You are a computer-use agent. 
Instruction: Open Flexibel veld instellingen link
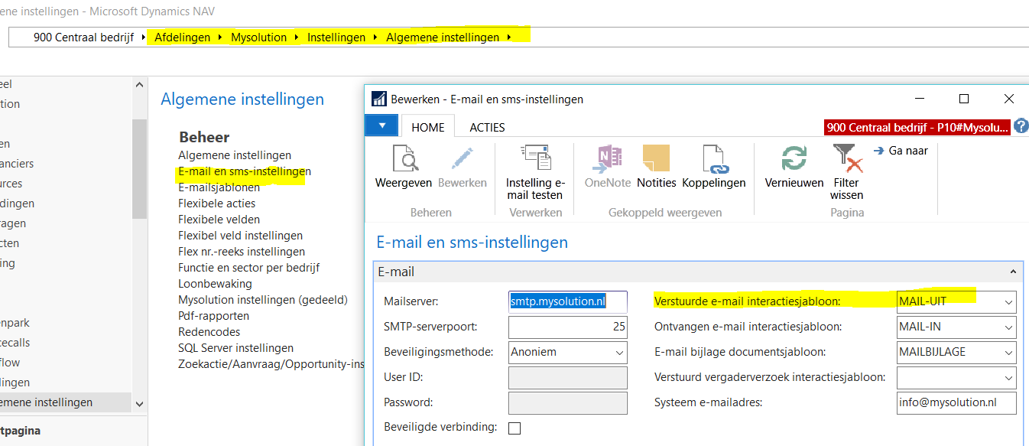tap(241, 236)
